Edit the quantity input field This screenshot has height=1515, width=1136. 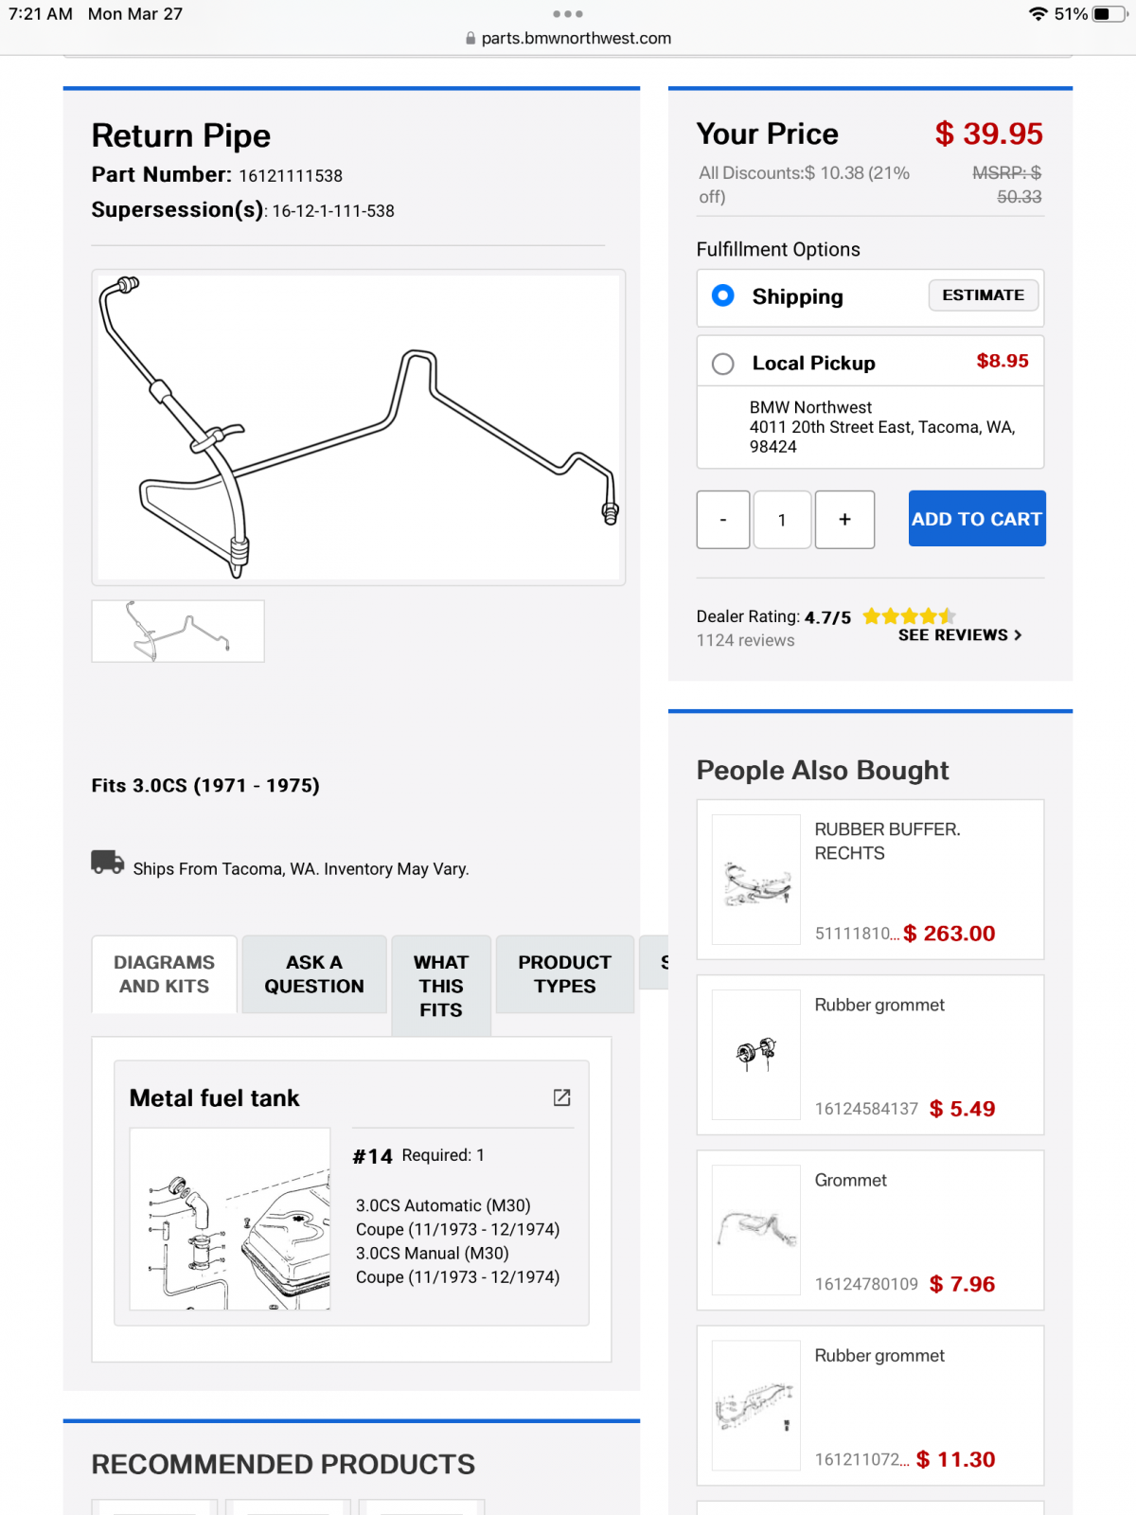click(782, 519)
